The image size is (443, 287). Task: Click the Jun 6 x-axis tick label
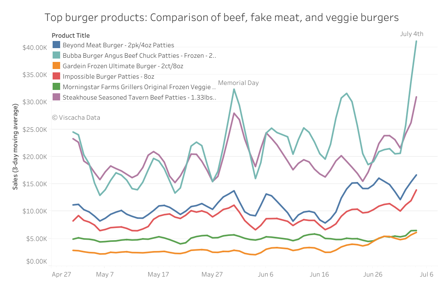click(265, 274)
